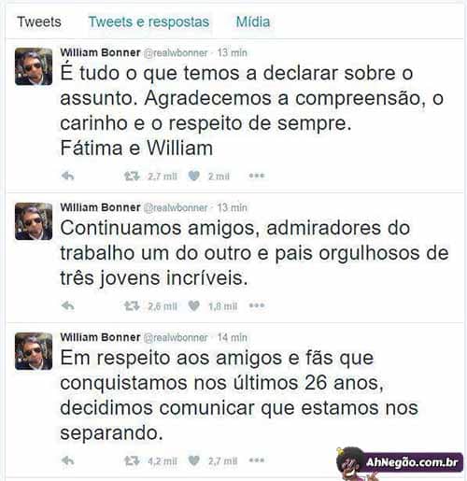The width and height of the screenshot is (467, 481).
Task: Reply to the 'Continuamos amigos' tweet
Action: click(67, 306)
